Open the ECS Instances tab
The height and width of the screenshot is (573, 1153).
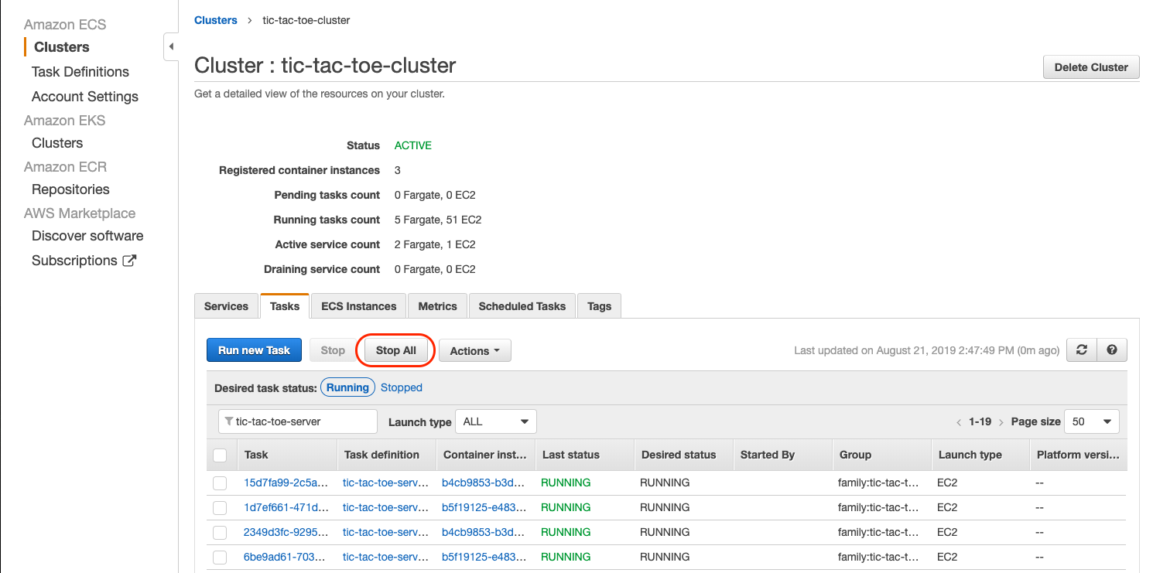click(x=359, y=306)
